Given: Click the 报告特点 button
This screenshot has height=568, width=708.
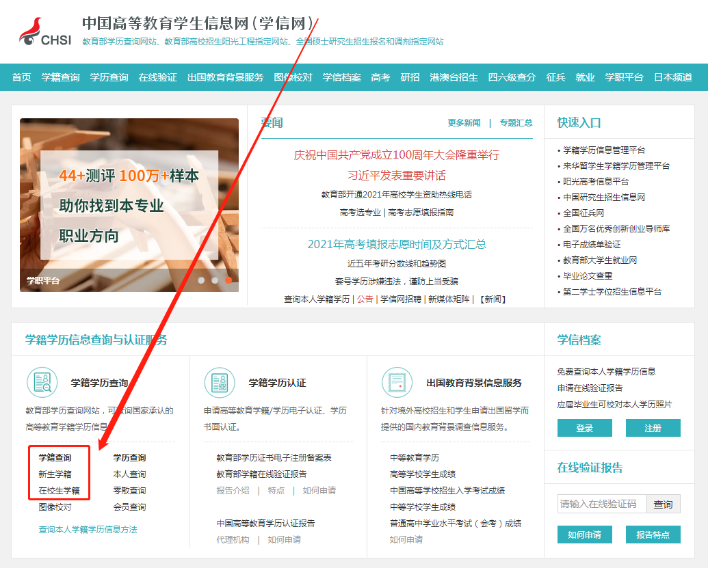Looking at the screenshot, I should pos(653,535).
